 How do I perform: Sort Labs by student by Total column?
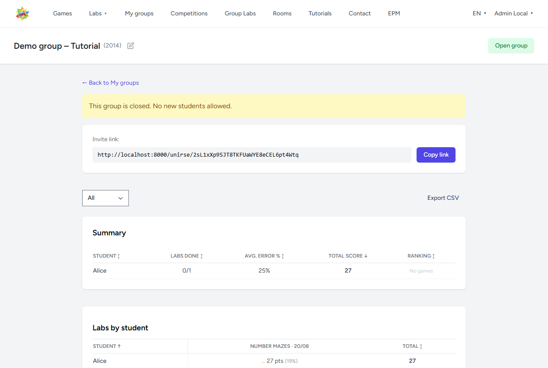click(x=413, y=346)
